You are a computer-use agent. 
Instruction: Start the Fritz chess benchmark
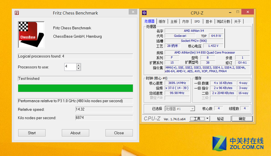click(32, 133)
